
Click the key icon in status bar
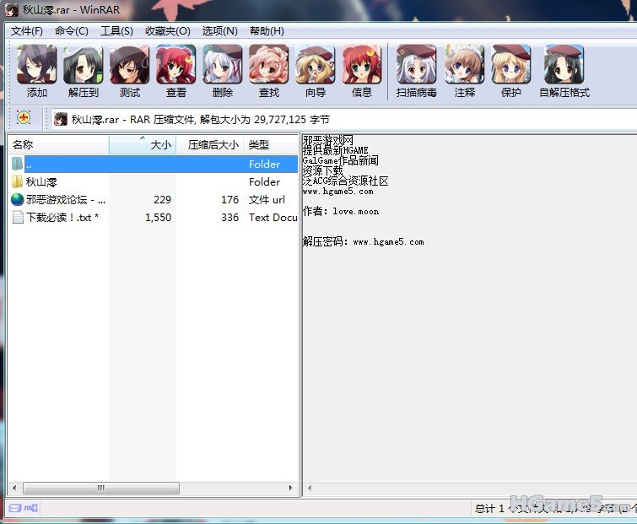pos(31,508)
